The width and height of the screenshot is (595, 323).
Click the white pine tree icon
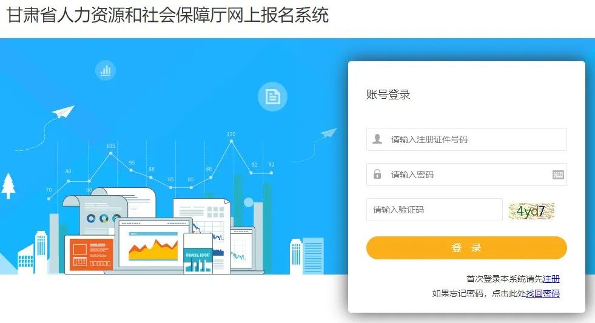[8, 186]
